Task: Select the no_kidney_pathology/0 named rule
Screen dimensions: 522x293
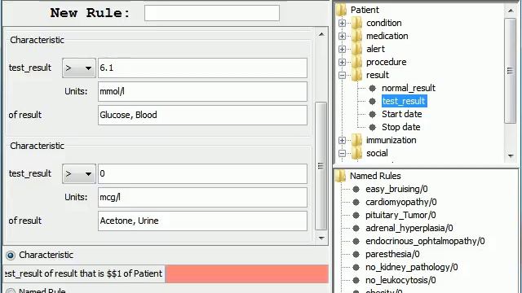Action: (x=411, y=267)
